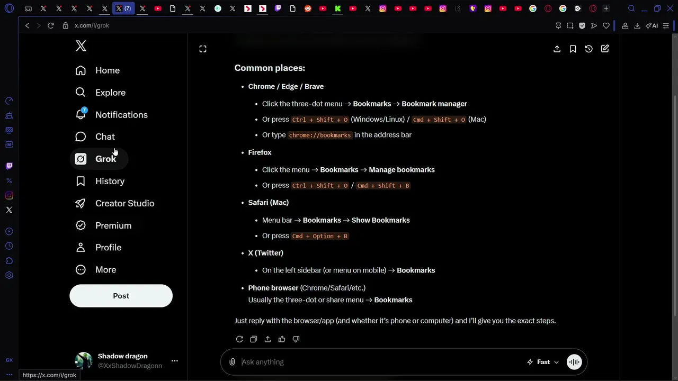Click the Post button
This screenshot has height=381, width=678.
tap(121, 296)
